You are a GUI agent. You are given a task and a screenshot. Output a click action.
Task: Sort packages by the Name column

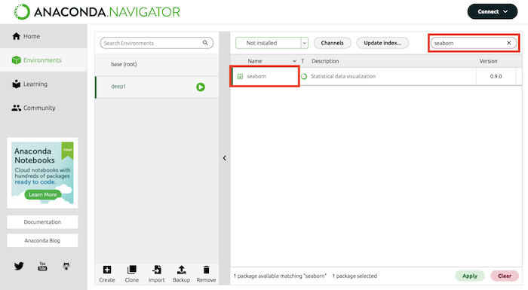coord(255,61)
